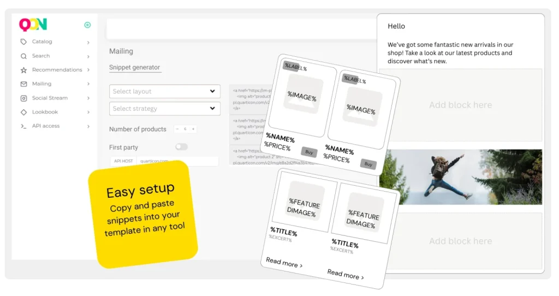The height and width of the screenshot is (296, 559).
Task: Click the right %NAME% text
Action: [x=340, y=150]
